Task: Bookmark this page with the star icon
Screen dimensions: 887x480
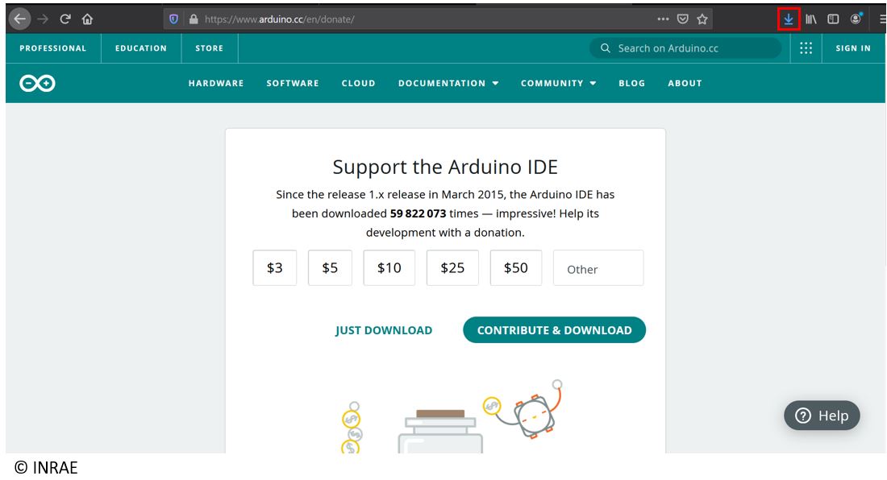Action: click(x=702, y=19)
